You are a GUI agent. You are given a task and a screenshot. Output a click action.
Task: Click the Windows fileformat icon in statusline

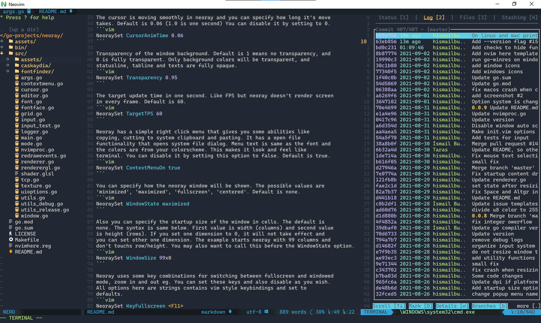[266, 312]
